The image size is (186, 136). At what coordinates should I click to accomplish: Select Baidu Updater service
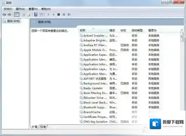click(120, 88)
